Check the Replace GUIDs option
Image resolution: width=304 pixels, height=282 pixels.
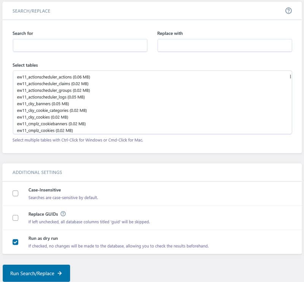15,218
